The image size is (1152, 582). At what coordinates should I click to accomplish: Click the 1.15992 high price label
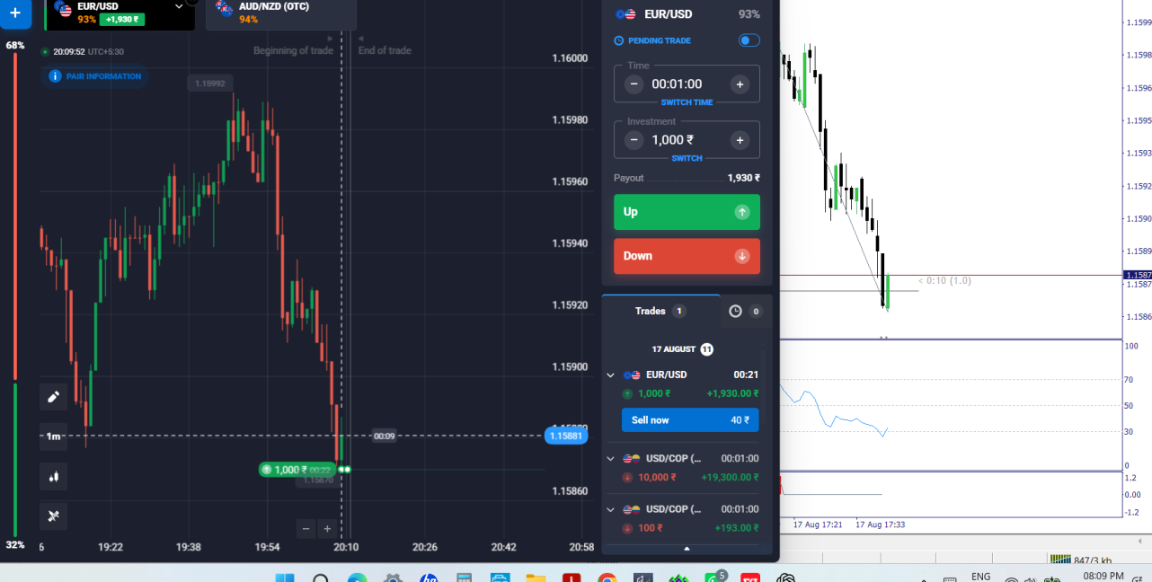209,84
